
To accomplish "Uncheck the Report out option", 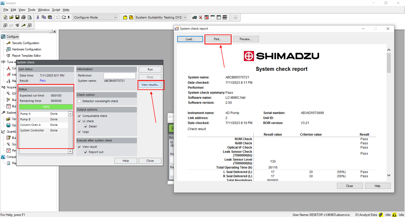I will pyautogui.click(x=86, y=152).
